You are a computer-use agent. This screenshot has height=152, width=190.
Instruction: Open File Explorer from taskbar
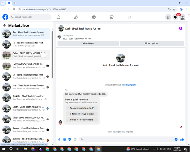pos(25,149)
